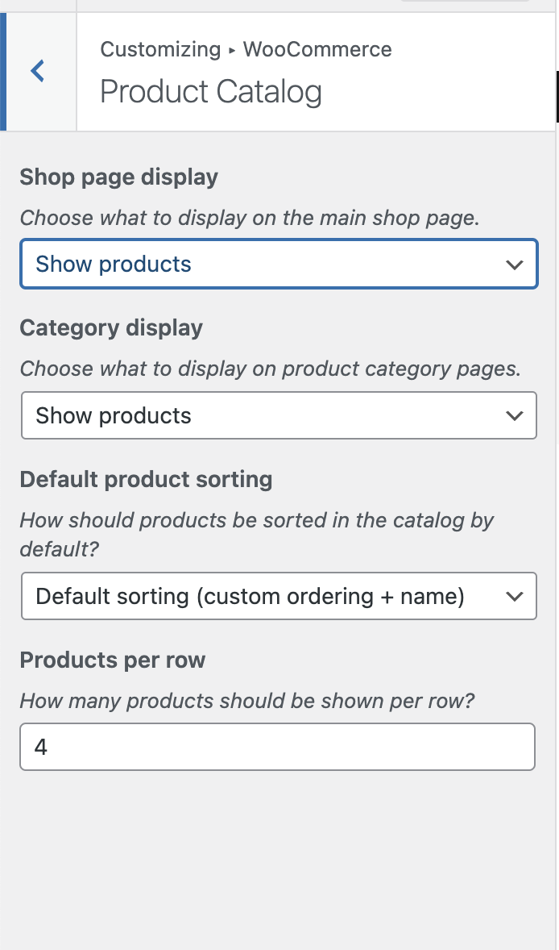Click the word WooCommerce in the breadcrumb
The image size is (559, 950).
click(317, 49)
